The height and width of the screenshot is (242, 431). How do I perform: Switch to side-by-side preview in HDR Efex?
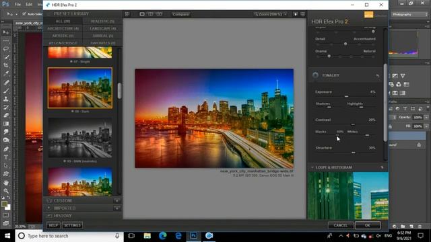[x=159, y=14]
